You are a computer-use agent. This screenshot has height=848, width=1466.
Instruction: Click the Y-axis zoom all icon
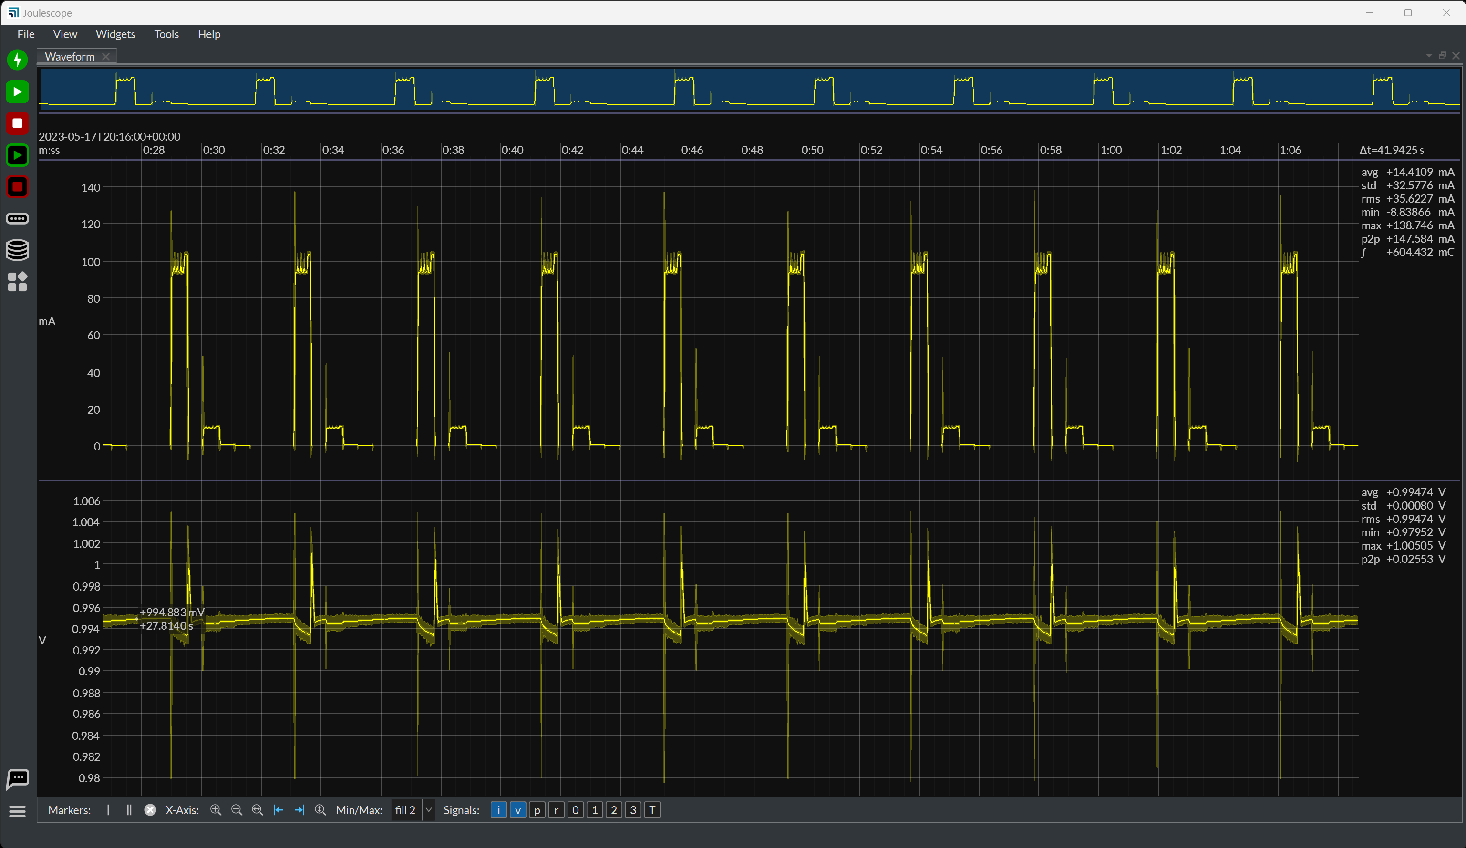(x=320, y=810)
